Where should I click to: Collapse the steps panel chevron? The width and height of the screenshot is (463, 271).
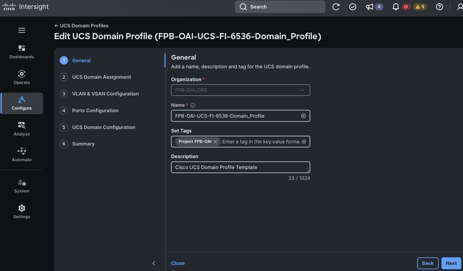point(154,263)
